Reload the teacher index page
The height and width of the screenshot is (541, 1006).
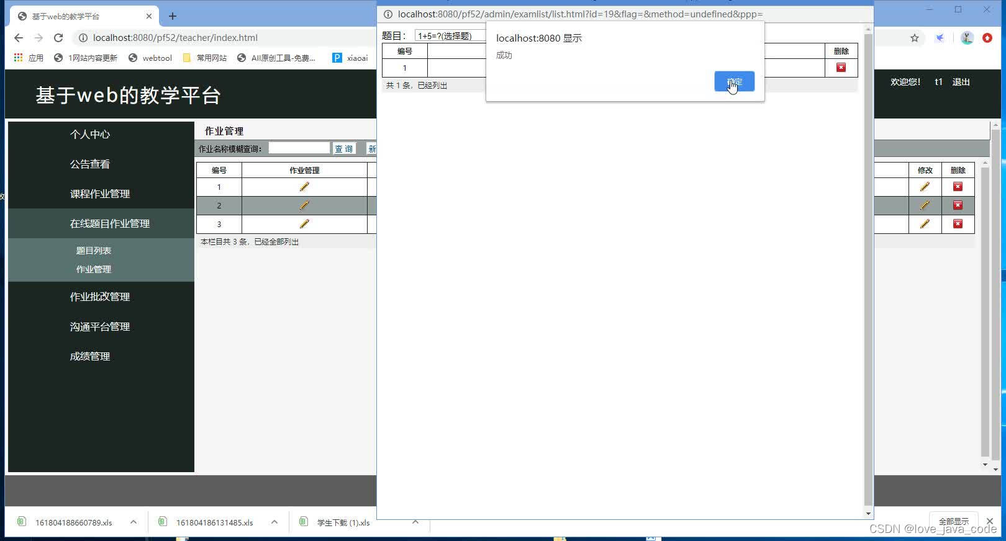tap(58, 38)
